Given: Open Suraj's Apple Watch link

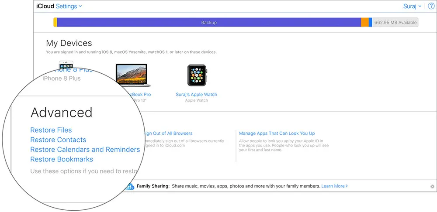Looking at the screenshot, I should (196, 94).
